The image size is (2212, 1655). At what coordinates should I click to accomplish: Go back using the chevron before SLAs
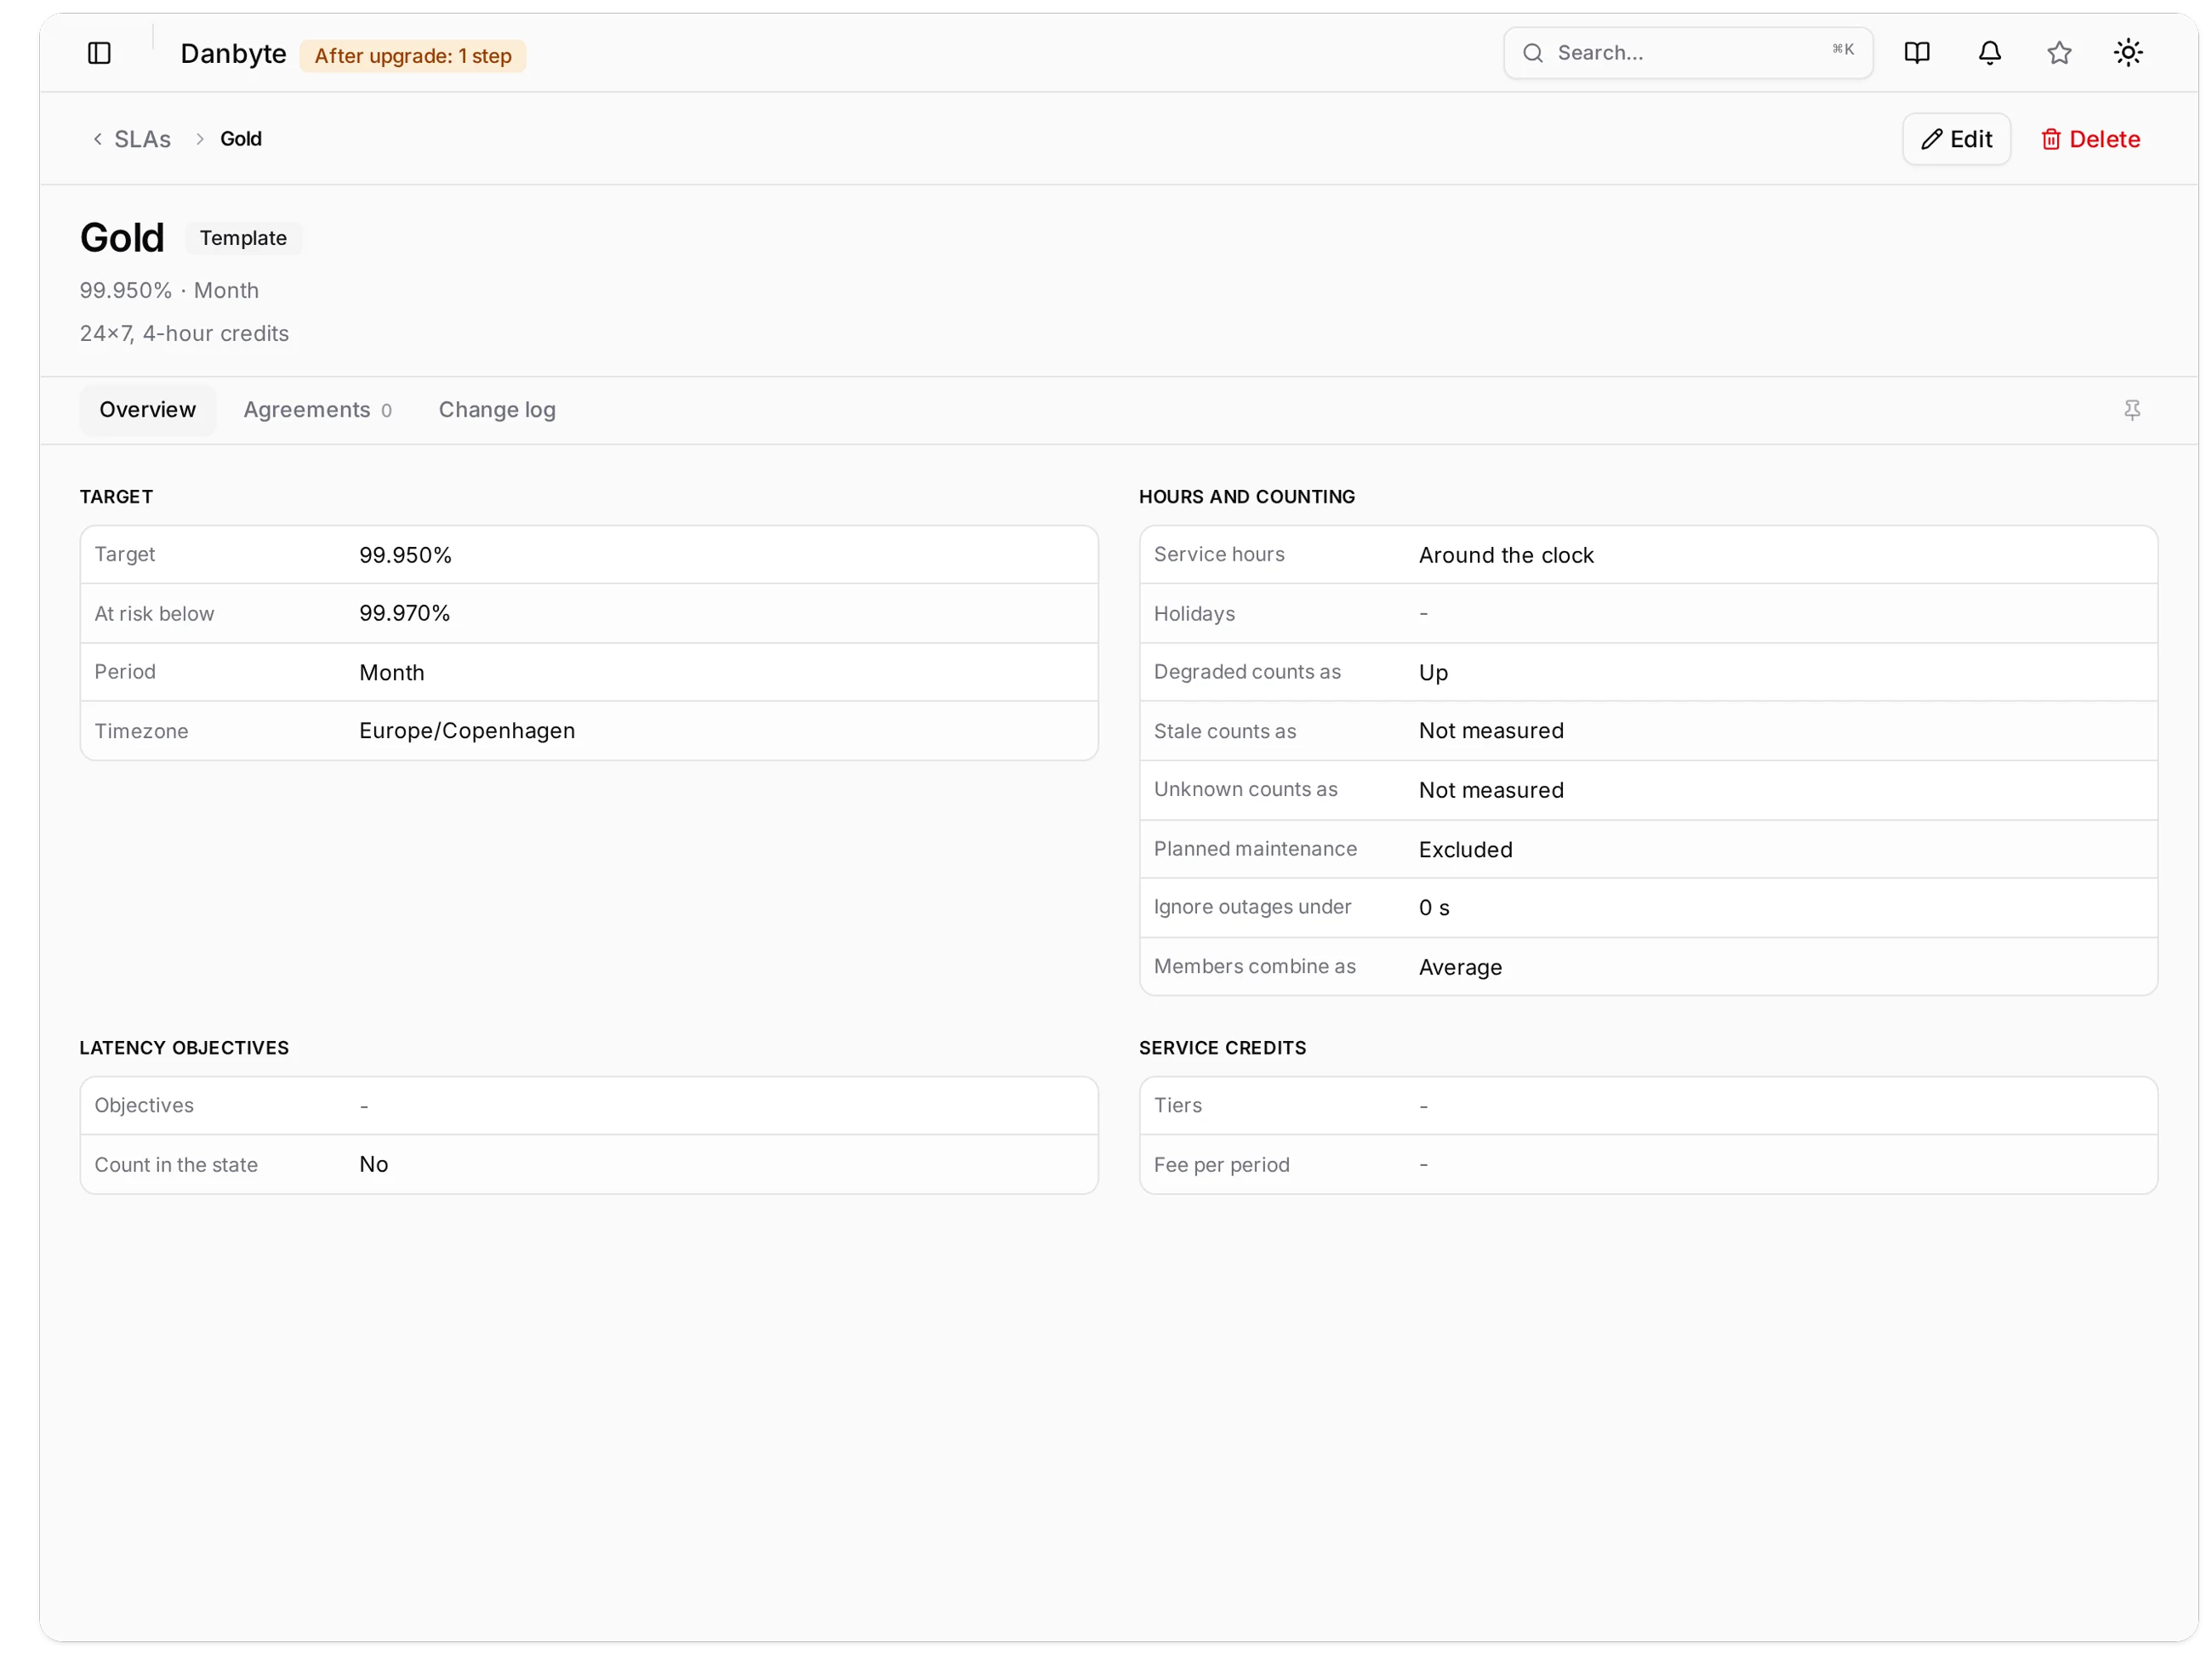click(x=97, y=139)
